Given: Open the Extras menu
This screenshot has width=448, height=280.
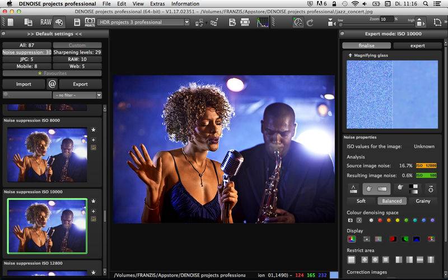Looking at the screenshot, I should coord(157,4).
